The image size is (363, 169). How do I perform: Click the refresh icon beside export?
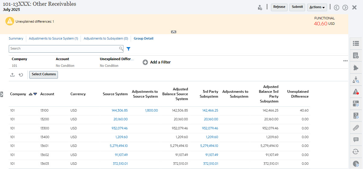(x=21, y=75)
